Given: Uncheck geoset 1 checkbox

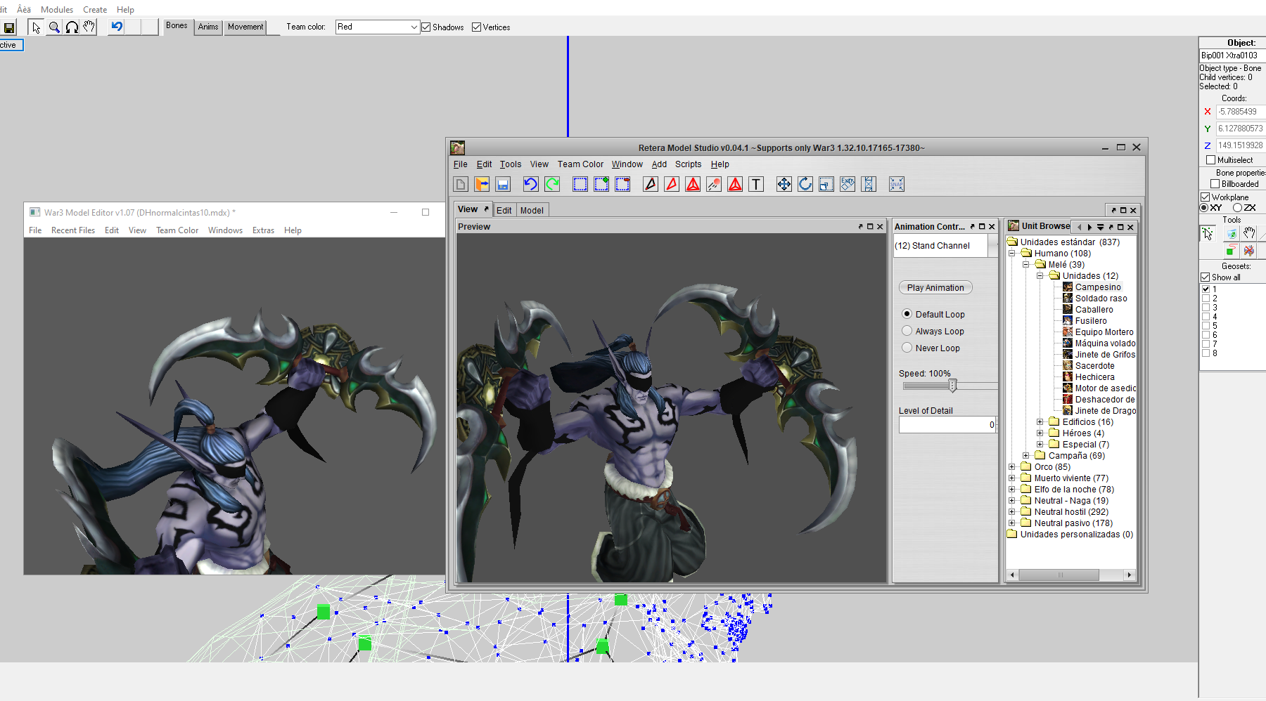Looking at the screenshot, I should coord(1206,289).
